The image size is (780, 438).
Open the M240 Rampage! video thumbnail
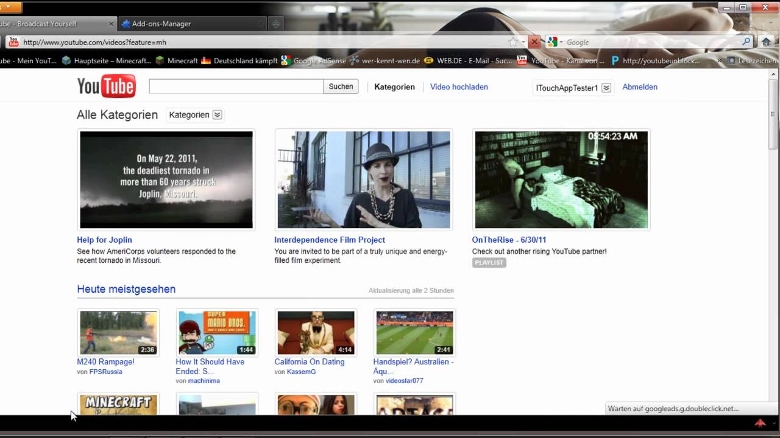[118, 333]
